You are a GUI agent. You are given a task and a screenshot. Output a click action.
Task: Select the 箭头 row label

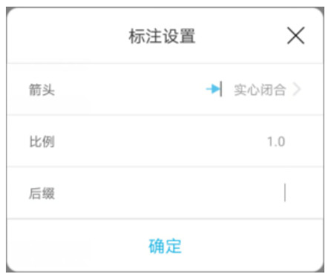point(42,89)
